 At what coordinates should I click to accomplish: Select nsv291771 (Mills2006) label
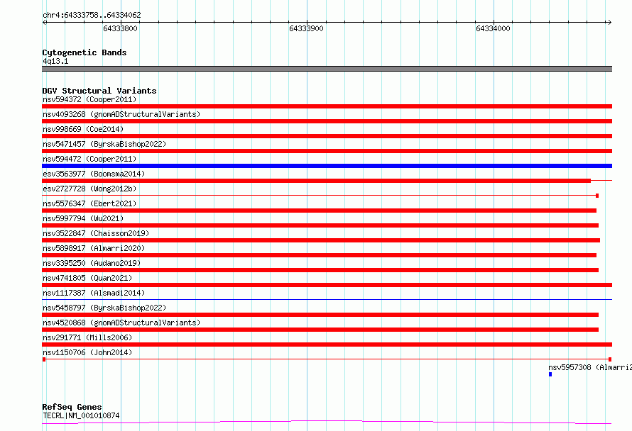click(87, 337)
